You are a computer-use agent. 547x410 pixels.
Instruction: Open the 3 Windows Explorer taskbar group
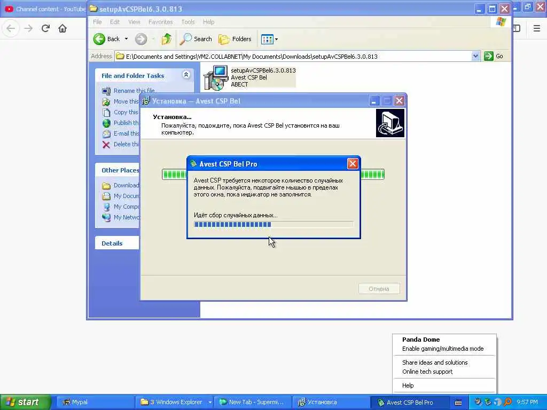[175, 403]
